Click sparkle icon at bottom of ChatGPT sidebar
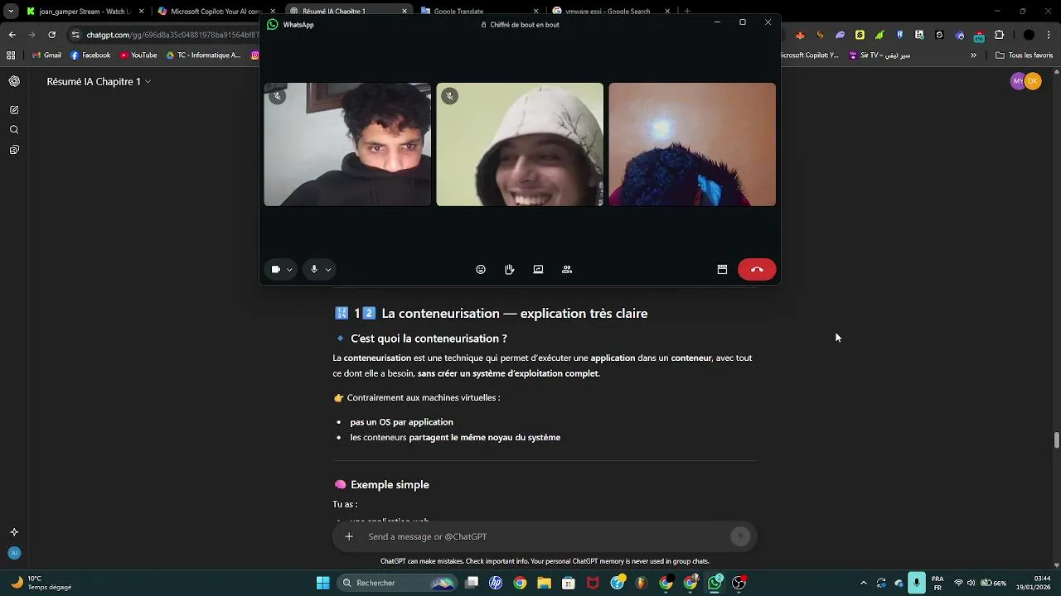 14,532
